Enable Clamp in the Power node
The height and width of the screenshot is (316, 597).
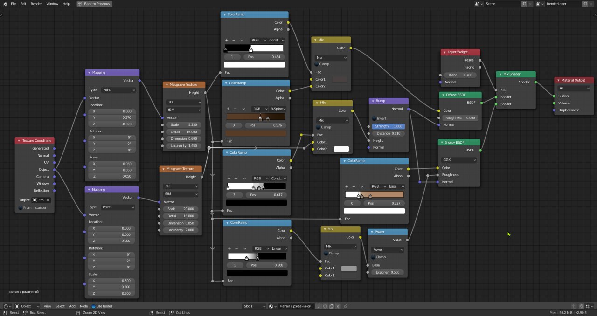point(374,257)
